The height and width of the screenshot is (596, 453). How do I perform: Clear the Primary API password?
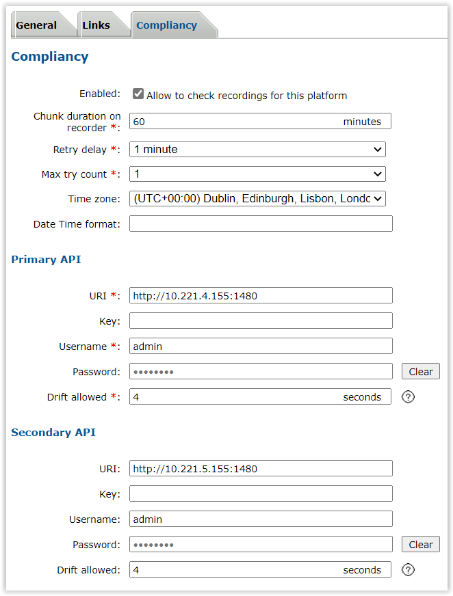tap(421, 371)
